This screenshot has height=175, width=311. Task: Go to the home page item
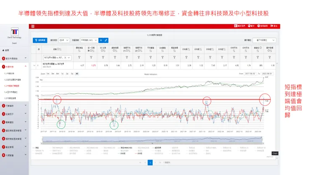pyautogui.click(x=6, y=50)
